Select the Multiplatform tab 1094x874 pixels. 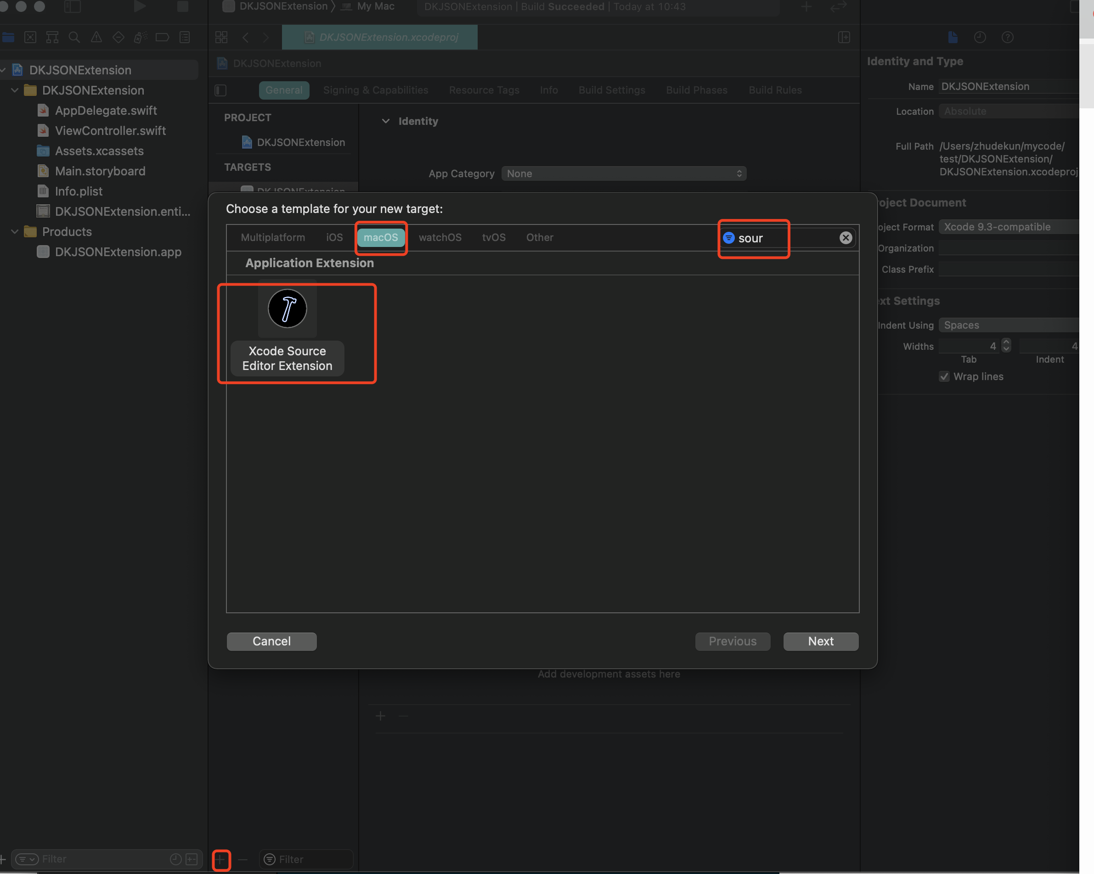[272, 237]
